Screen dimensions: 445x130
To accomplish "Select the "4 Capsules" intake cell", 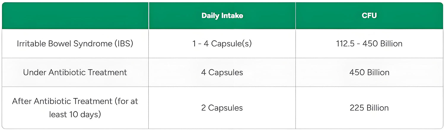I will pos(222,72).
